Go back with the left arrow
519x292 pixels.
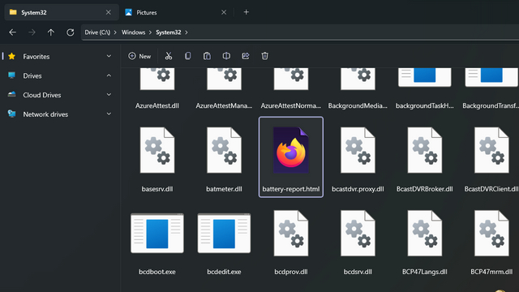13,32
